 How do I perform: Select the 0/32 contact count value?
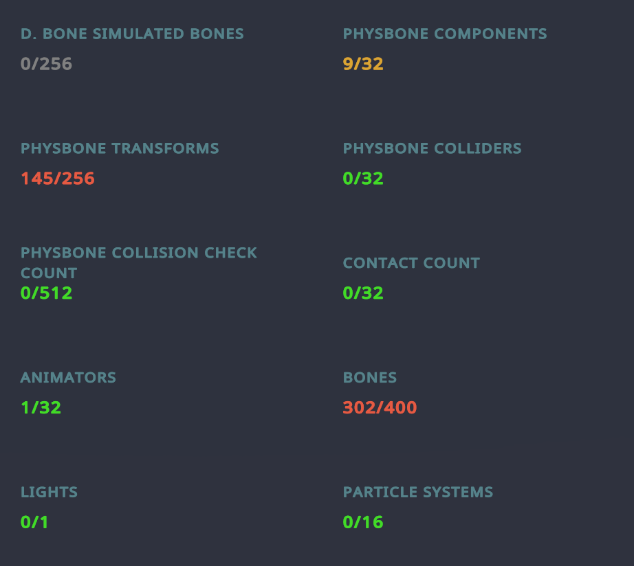coord(363,293)
